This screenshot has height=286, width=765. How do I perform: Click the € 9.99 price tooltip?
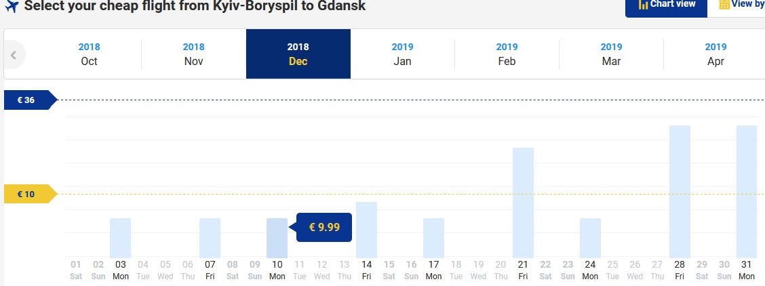coord(324,227)
